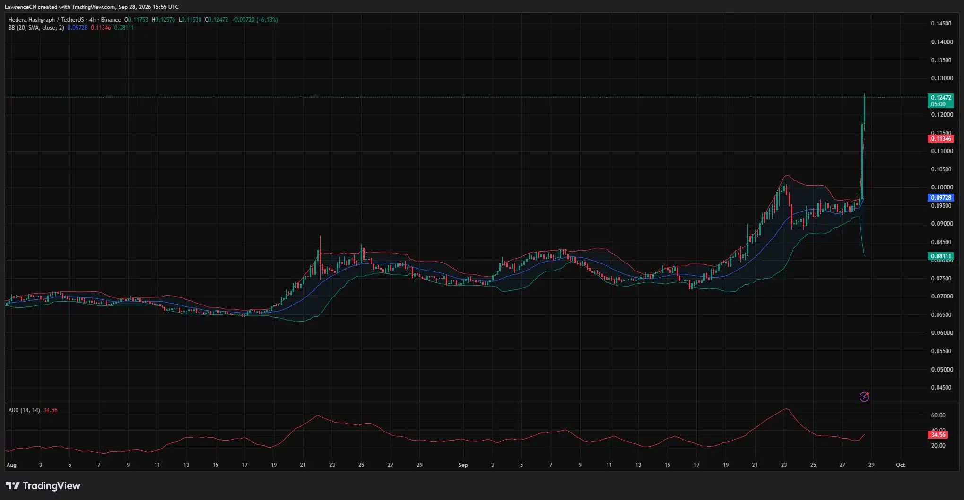The height and width of the screenshot is (500, 964).
Task: Click the low value L0.11538 in legend
Action: [190, 20]
